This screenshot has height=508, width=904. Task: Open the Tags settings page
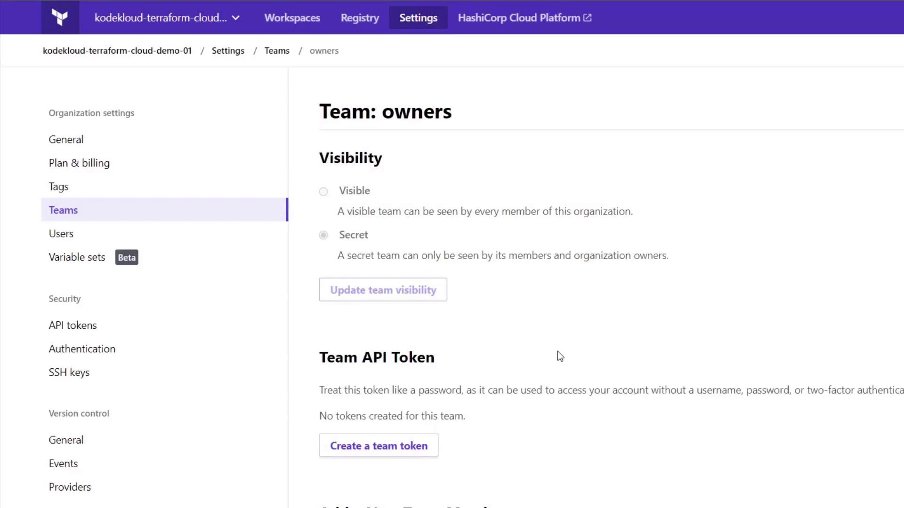[x=59, y=187]
